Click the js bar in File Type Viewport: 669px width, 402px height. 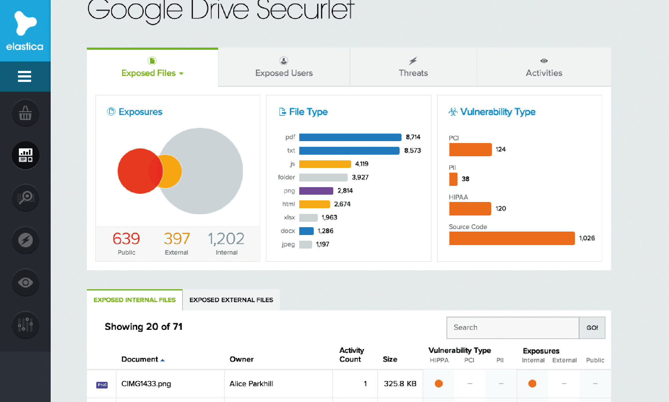325,164
